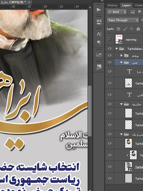Click the double-arrow expand panels icon
The width and height of the screenshot is (143, 191).
(102, 1)
